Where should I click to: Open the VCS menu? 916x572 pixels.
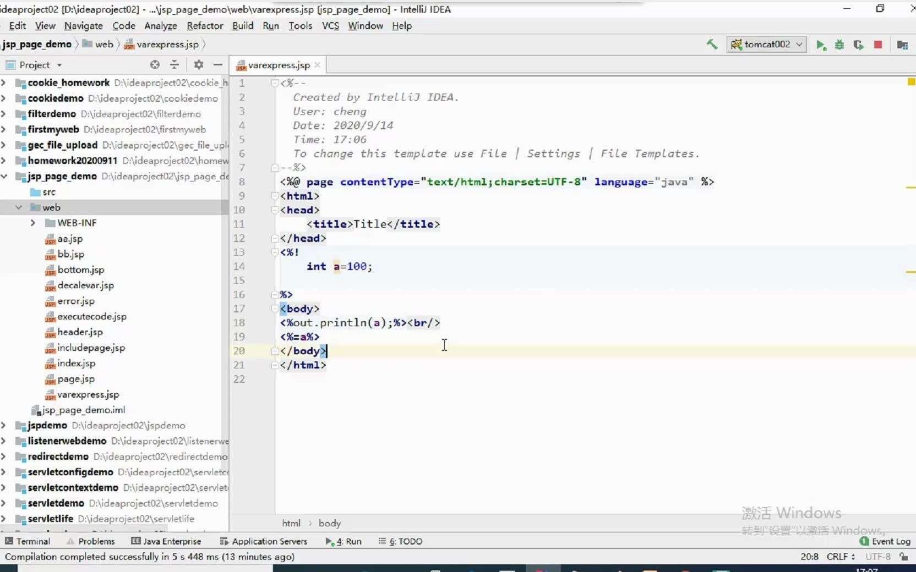point(330,26)
